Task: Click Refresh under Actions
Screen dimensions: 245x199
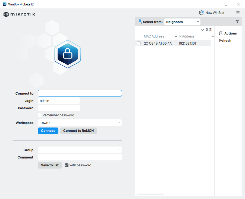Action: [x=225, y=41]
